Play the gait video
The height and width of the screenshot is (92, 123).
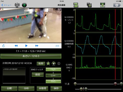pos(26,46)
